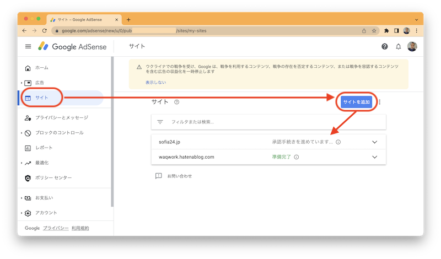The image size is (441, 259).
Task: Open the 利用規約 footer link
Action: (80, 228)
